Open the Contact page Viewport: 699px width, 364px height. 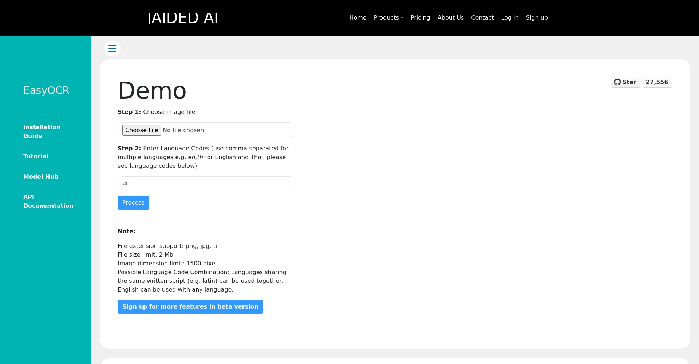[482, 18]
